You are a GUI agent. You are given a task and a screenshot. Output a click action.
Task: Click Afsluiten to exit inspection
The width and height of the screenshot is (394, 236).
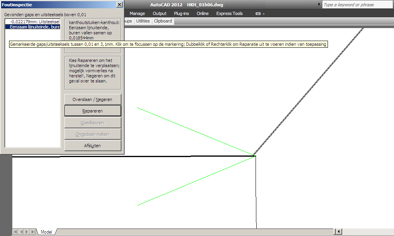tap(93, 146)
